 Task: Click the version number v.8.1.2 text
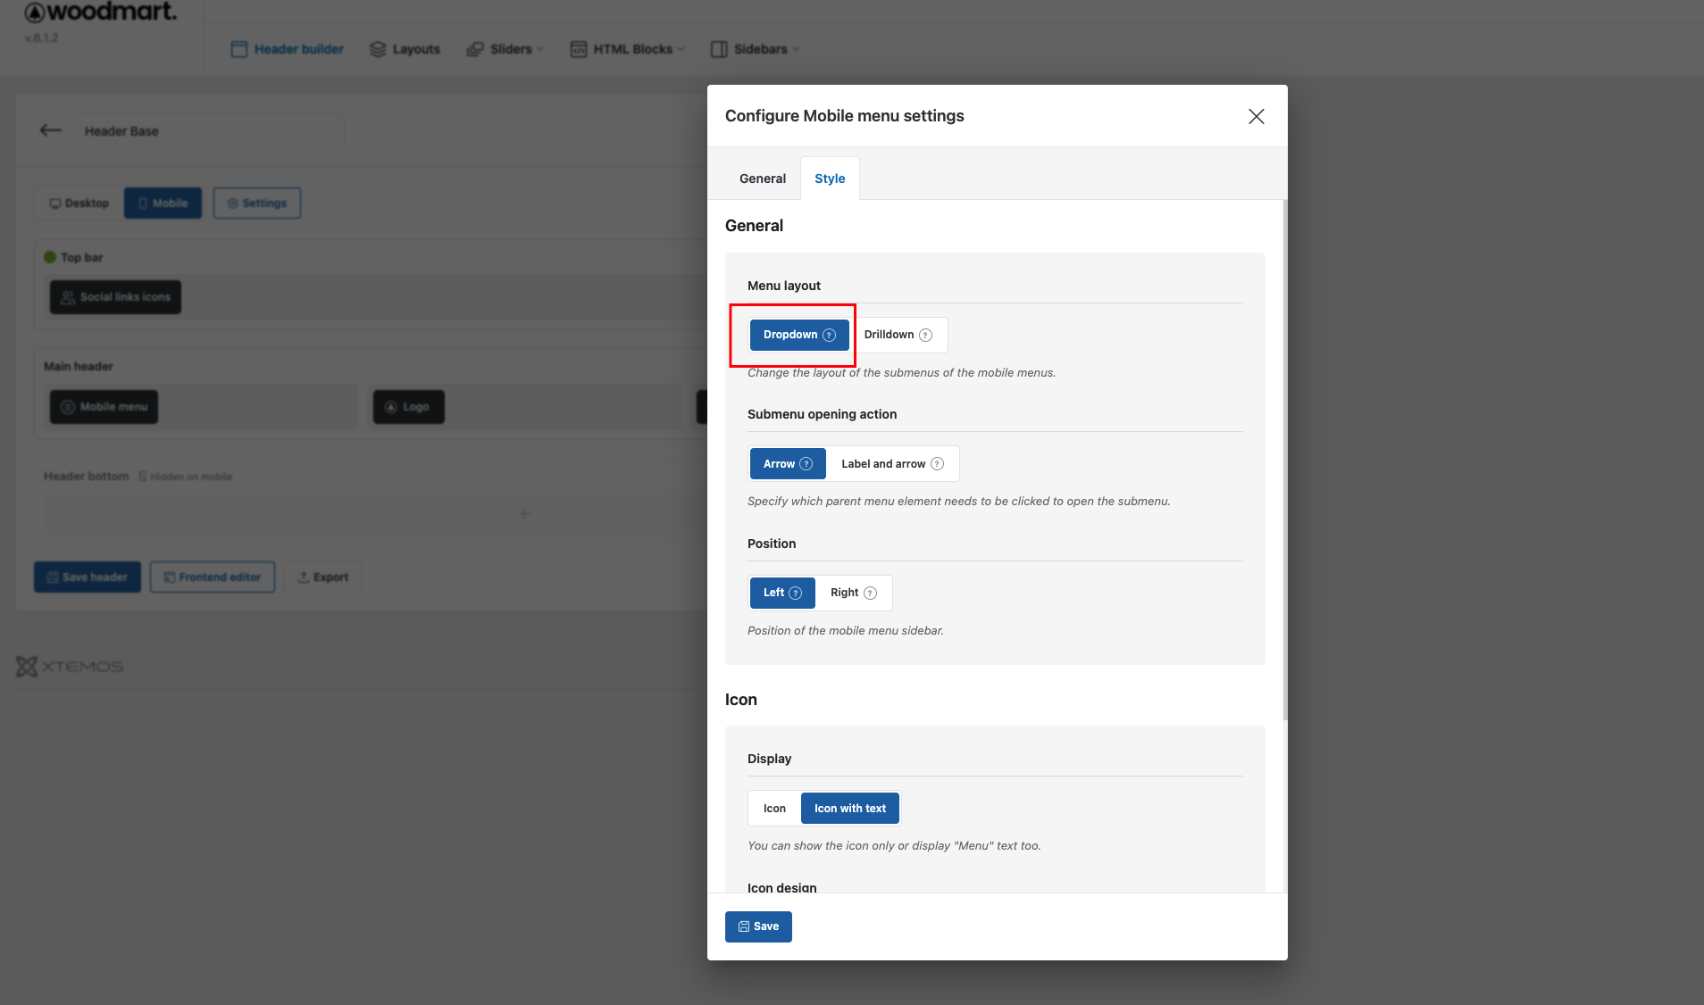click(41, 37)
